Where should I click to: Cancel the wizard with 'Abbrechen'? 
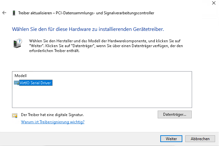200,139
